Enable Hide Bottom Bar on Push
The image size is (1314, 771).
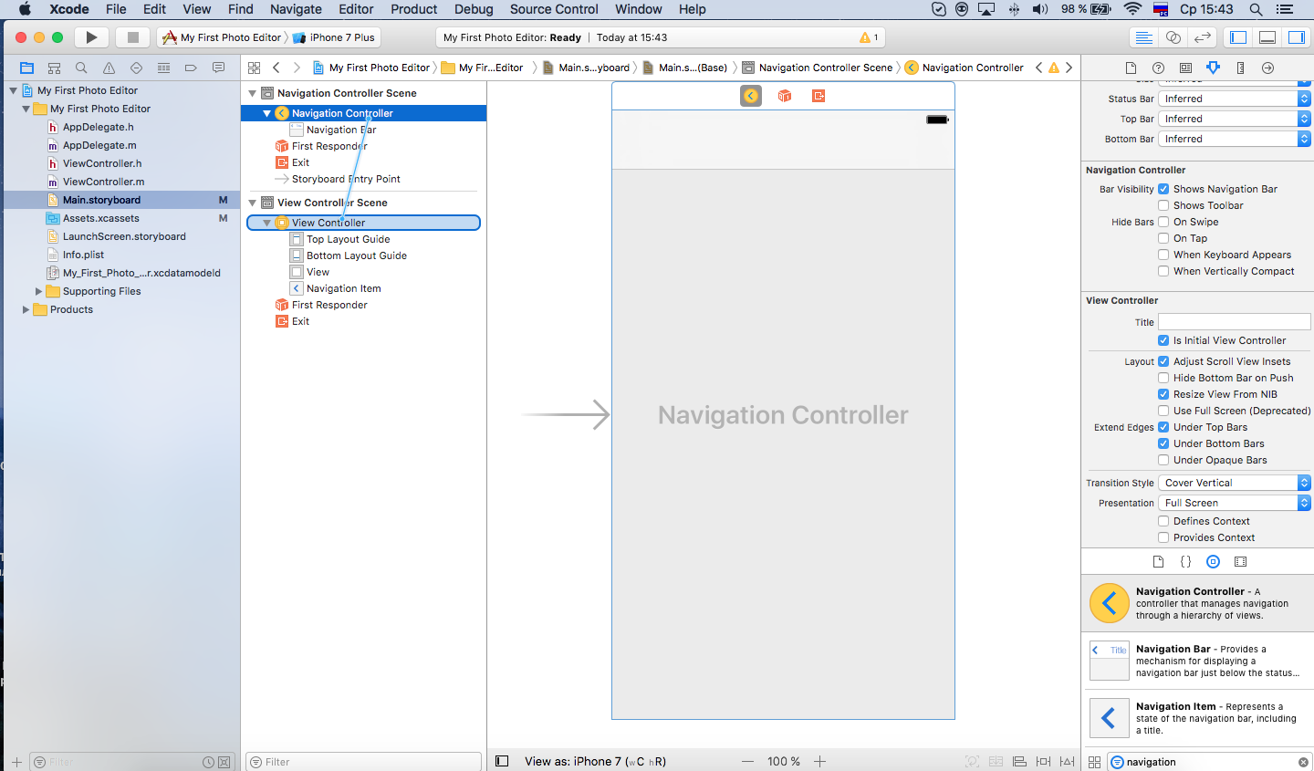pos(1163,378)
